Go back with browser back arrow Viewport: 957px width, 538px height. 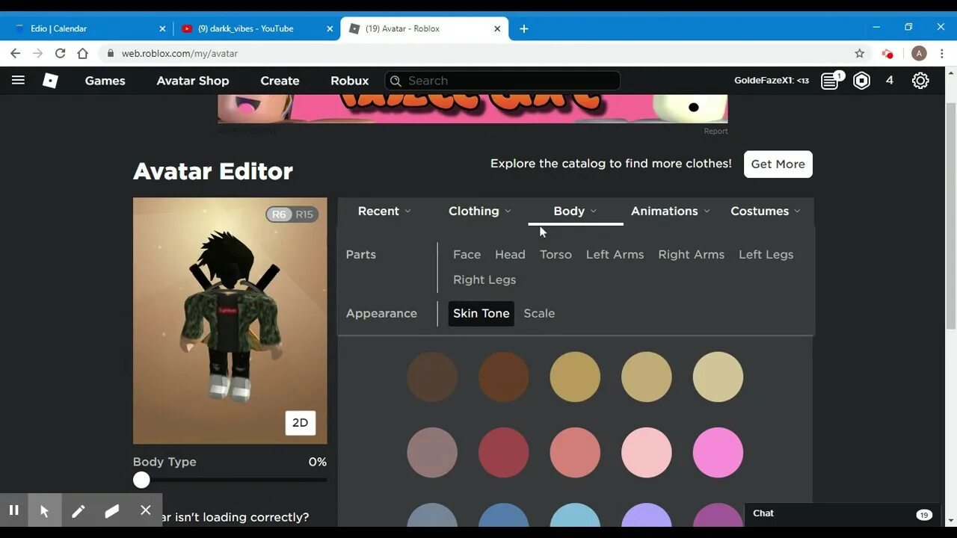15,53
